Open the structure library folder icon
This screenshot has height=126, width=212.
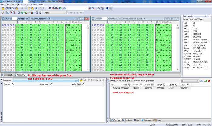click(81, 80)
